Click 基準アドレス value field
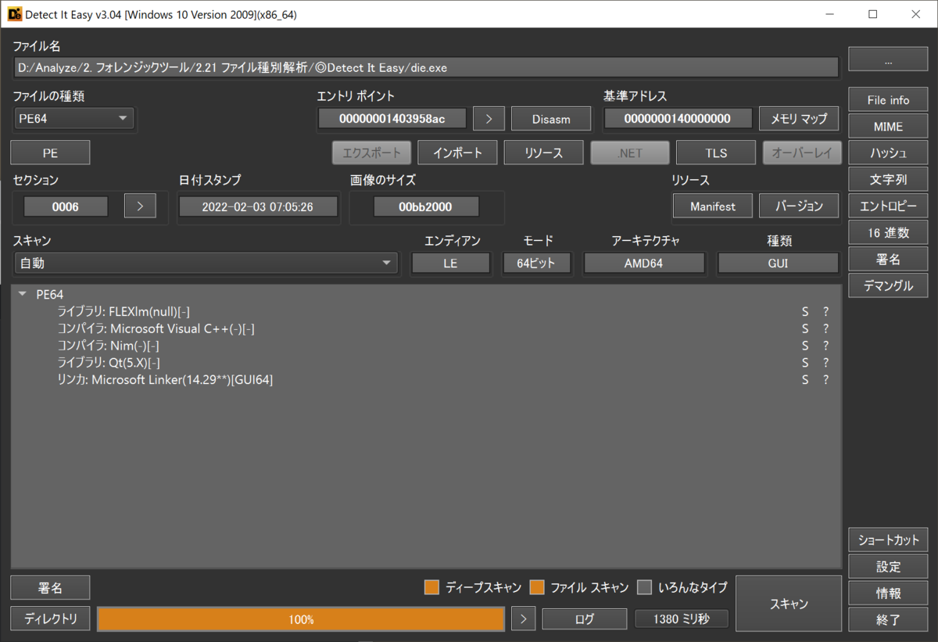Viewport: 938px width, 642px height. [x=678, y=119]
